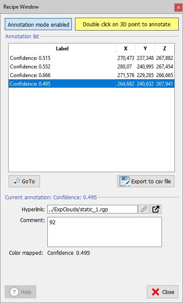Open the hyperlink in external viewer icon
The width and height of the screenshot is (183, 303).
[x=156, y=209]
